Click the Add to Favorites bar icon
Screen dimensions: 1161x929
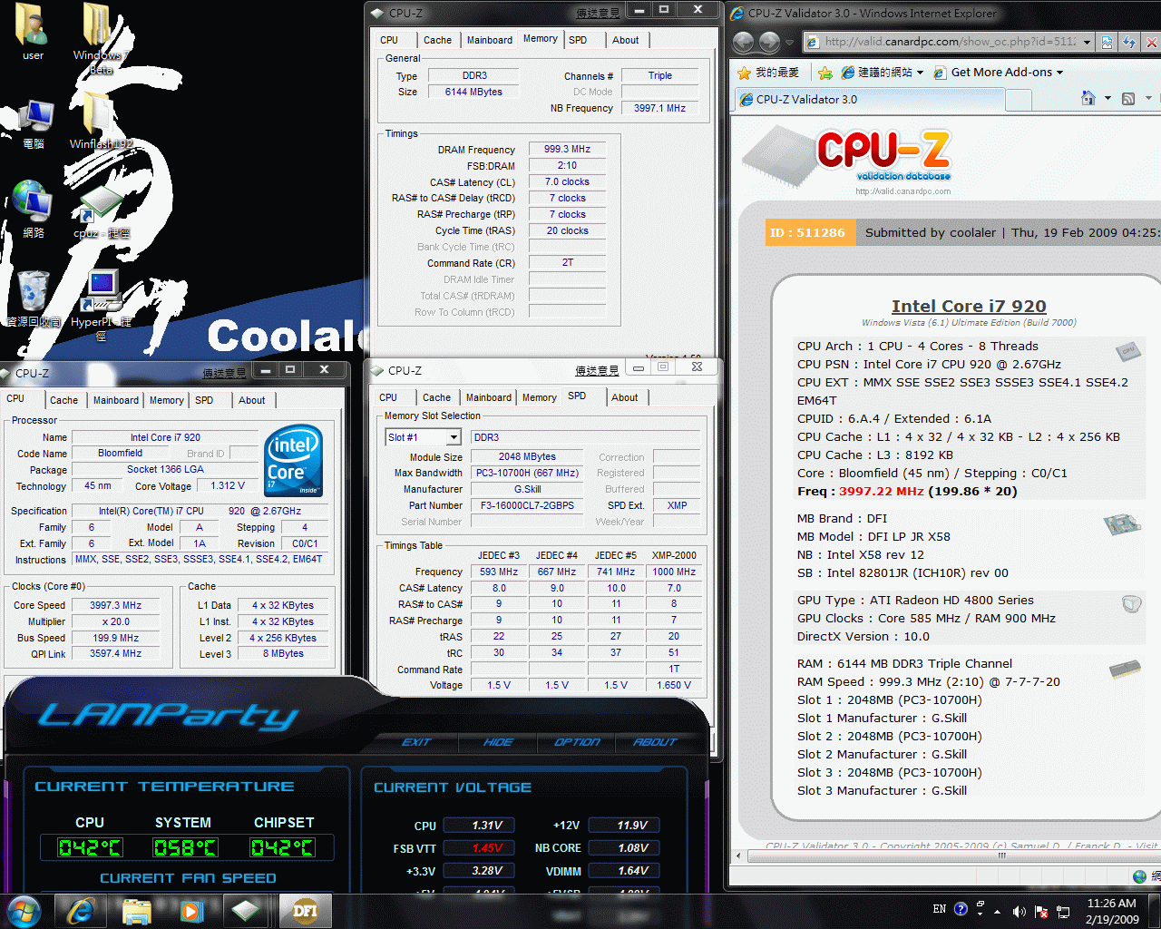[x=824, y=73]
